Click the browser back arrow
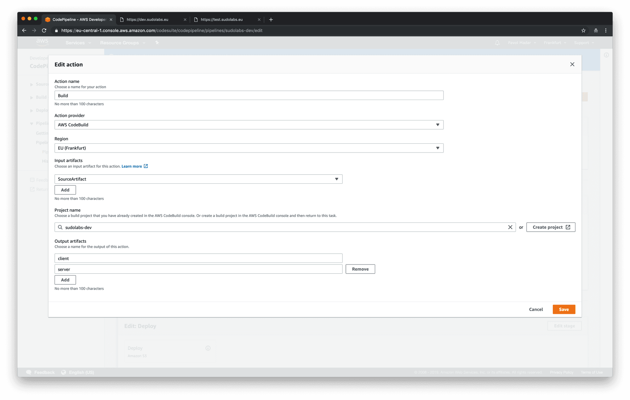 (24, 31)
